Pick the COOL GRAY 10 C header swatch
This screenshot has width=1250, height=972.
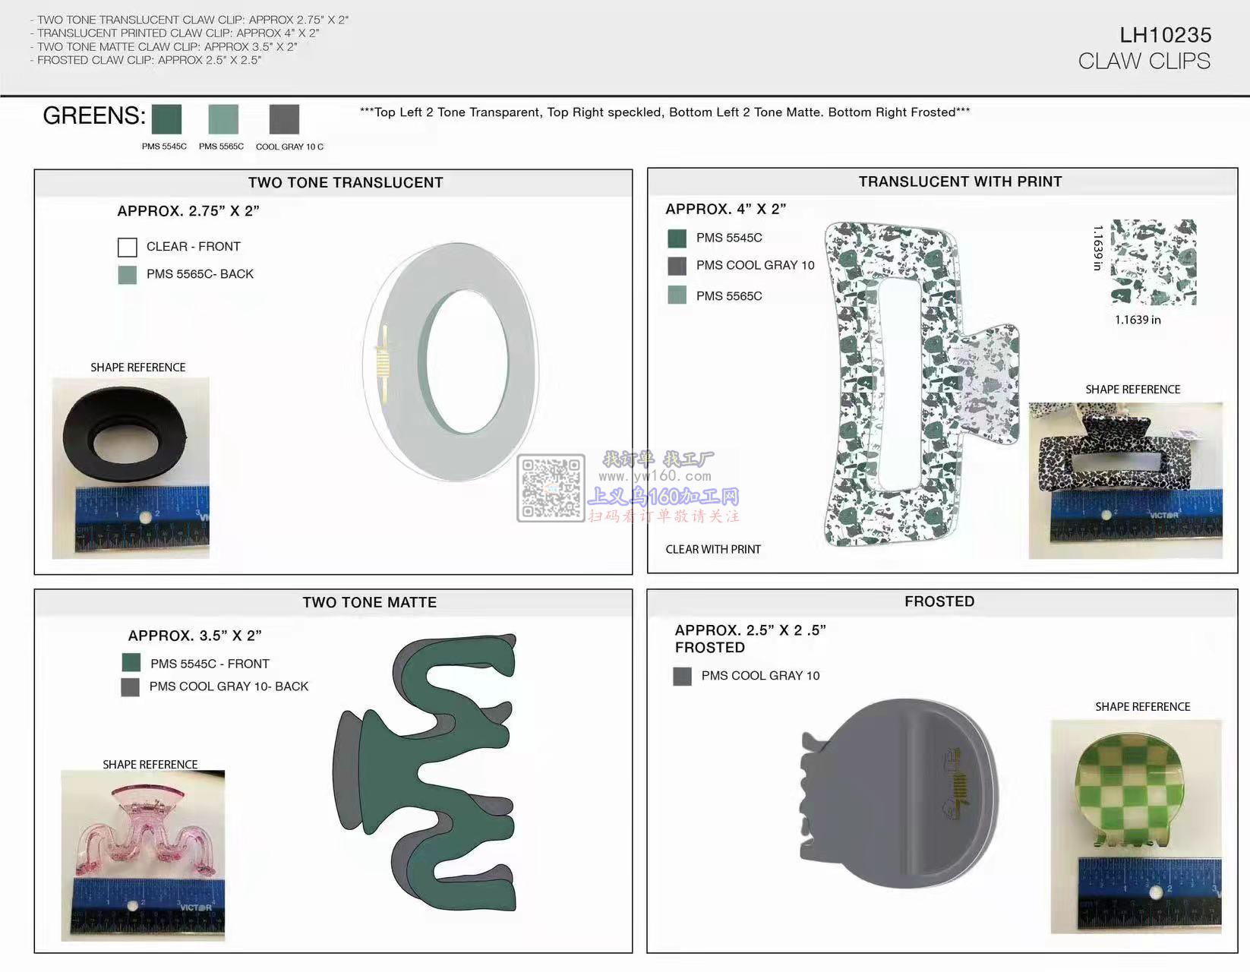pyautogui.click(x=284, y=119)
